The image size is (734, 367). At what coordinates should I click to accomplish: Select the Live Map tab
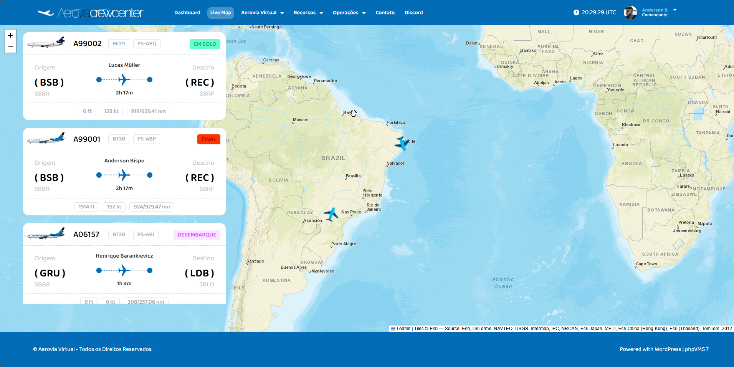[x=221, y=13]
